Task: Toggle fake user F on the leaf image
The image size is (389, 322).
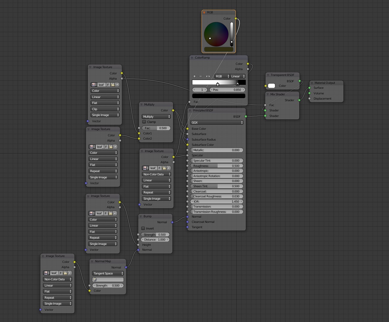Action: [x=108, y=85]
